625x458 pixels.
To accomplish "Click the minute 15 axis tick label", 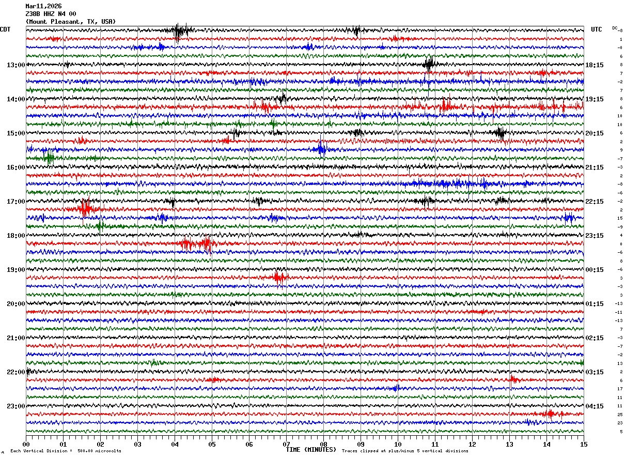I will pyautogui.click(x=583, y=444).
